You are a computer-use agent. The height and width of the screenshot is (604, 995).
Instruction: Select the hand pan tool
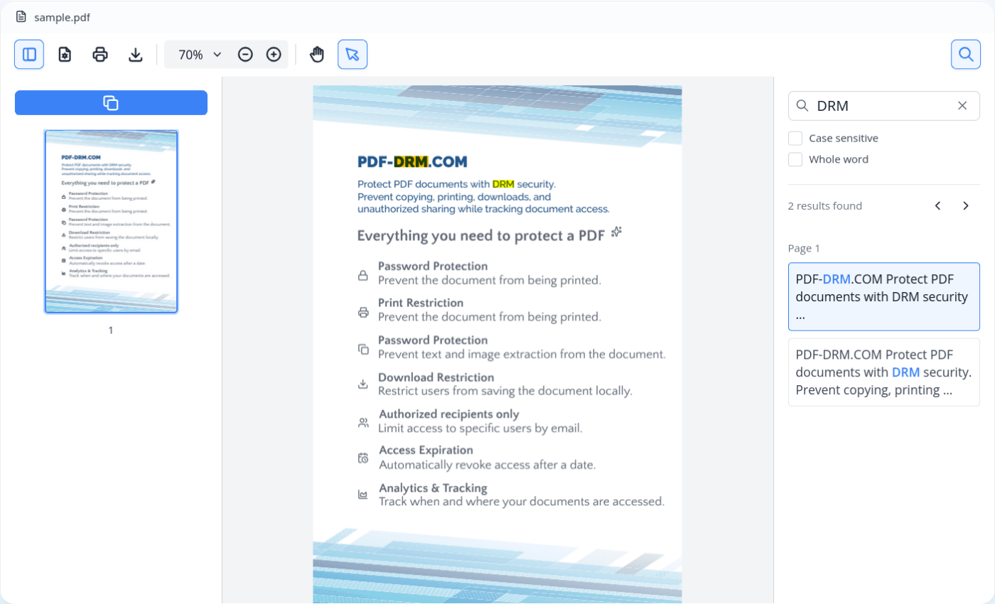pyautogui.click(x=317, y=54)
